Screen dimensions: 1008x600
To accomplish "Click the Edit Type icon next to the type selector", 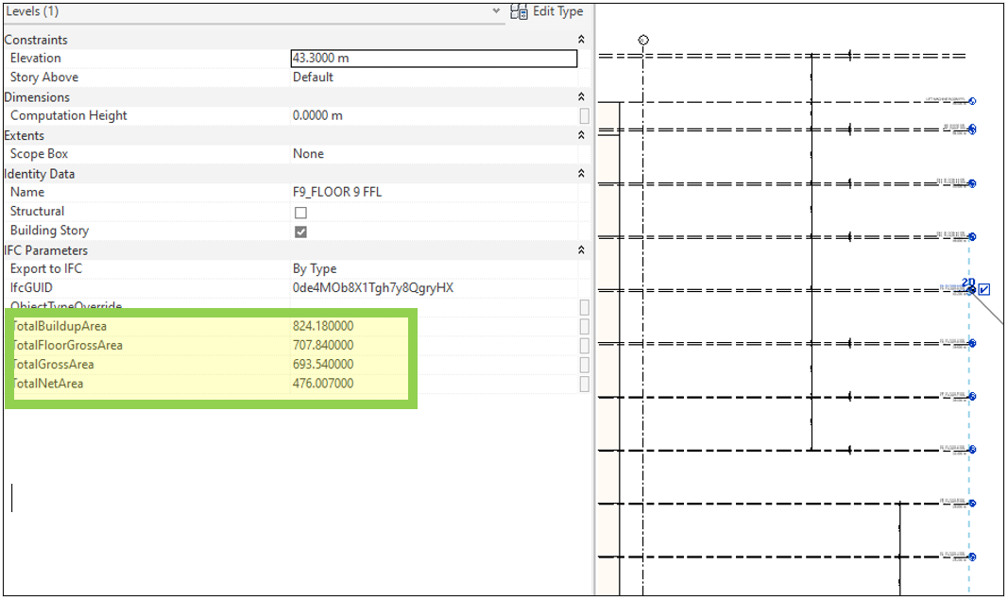I will tap(519, 11).
